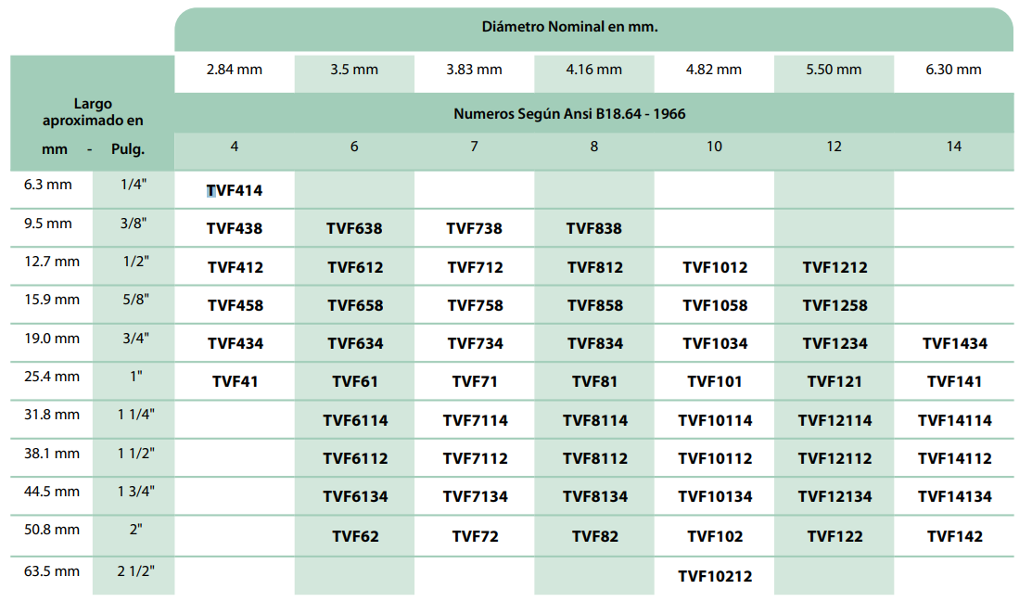Image resolution: width=1019 pixels, height=602 pixels.
Task: Click the 'Diámetro Nominal en mm.' header
Action: pyautogui.click(x=569, y=27)
